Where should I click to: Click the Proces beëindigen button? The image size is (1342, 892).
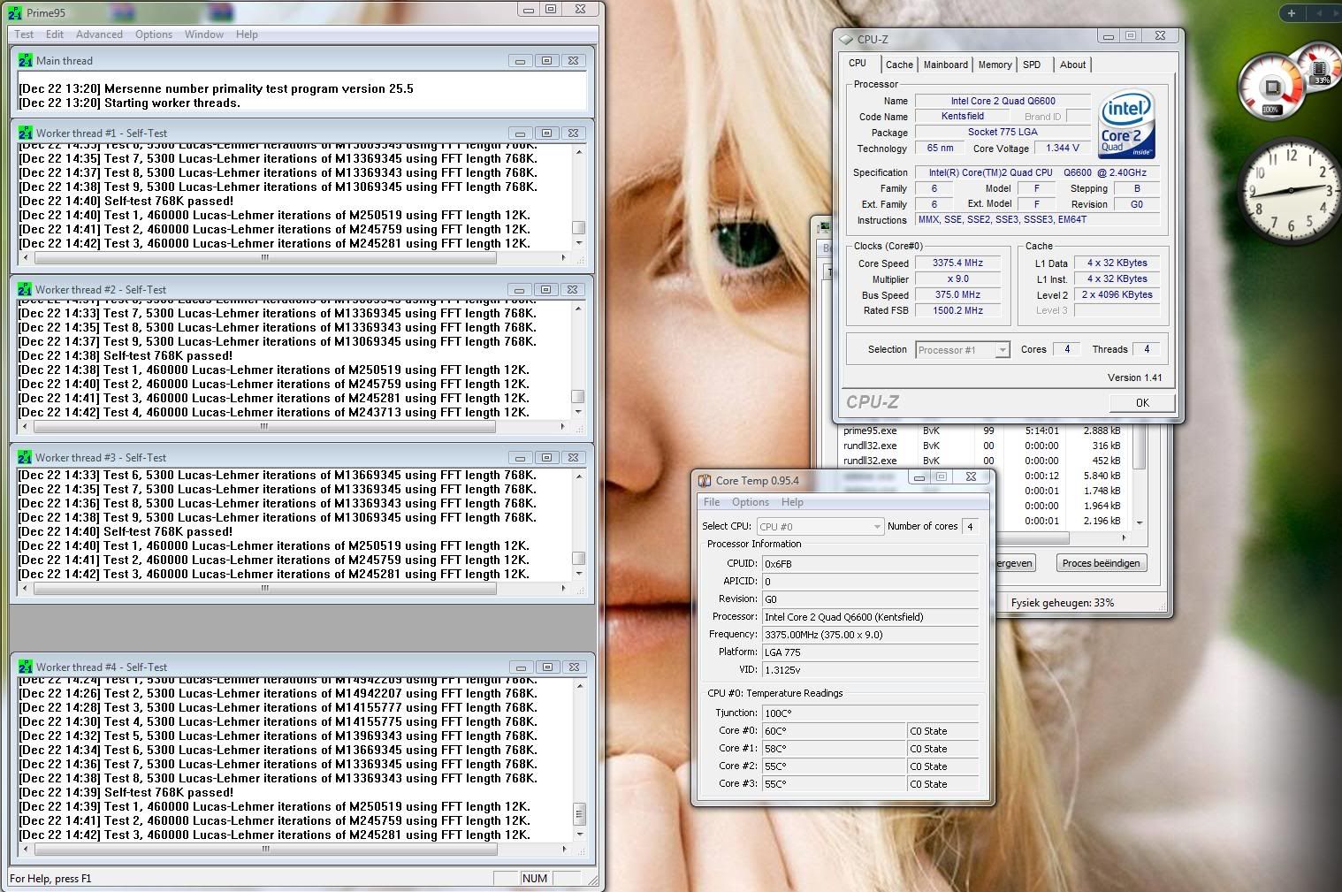pos(1101,563)
